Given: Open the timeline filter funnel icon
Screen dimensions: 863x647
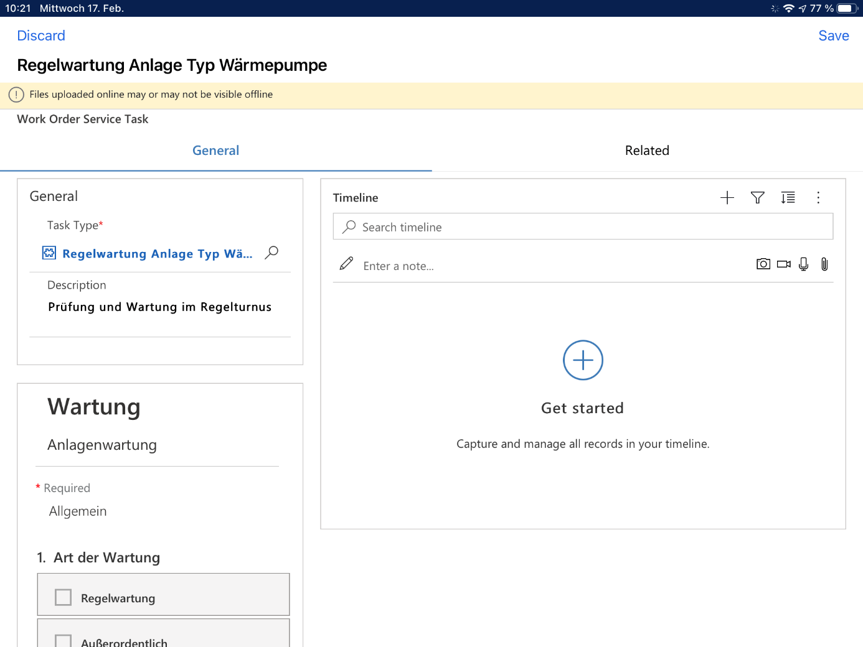Looking at the screenshot, I should point(757,198).
